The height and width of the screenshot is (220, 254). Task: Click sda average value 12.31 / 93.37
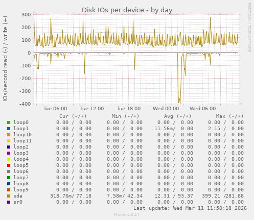coord(174,196)
